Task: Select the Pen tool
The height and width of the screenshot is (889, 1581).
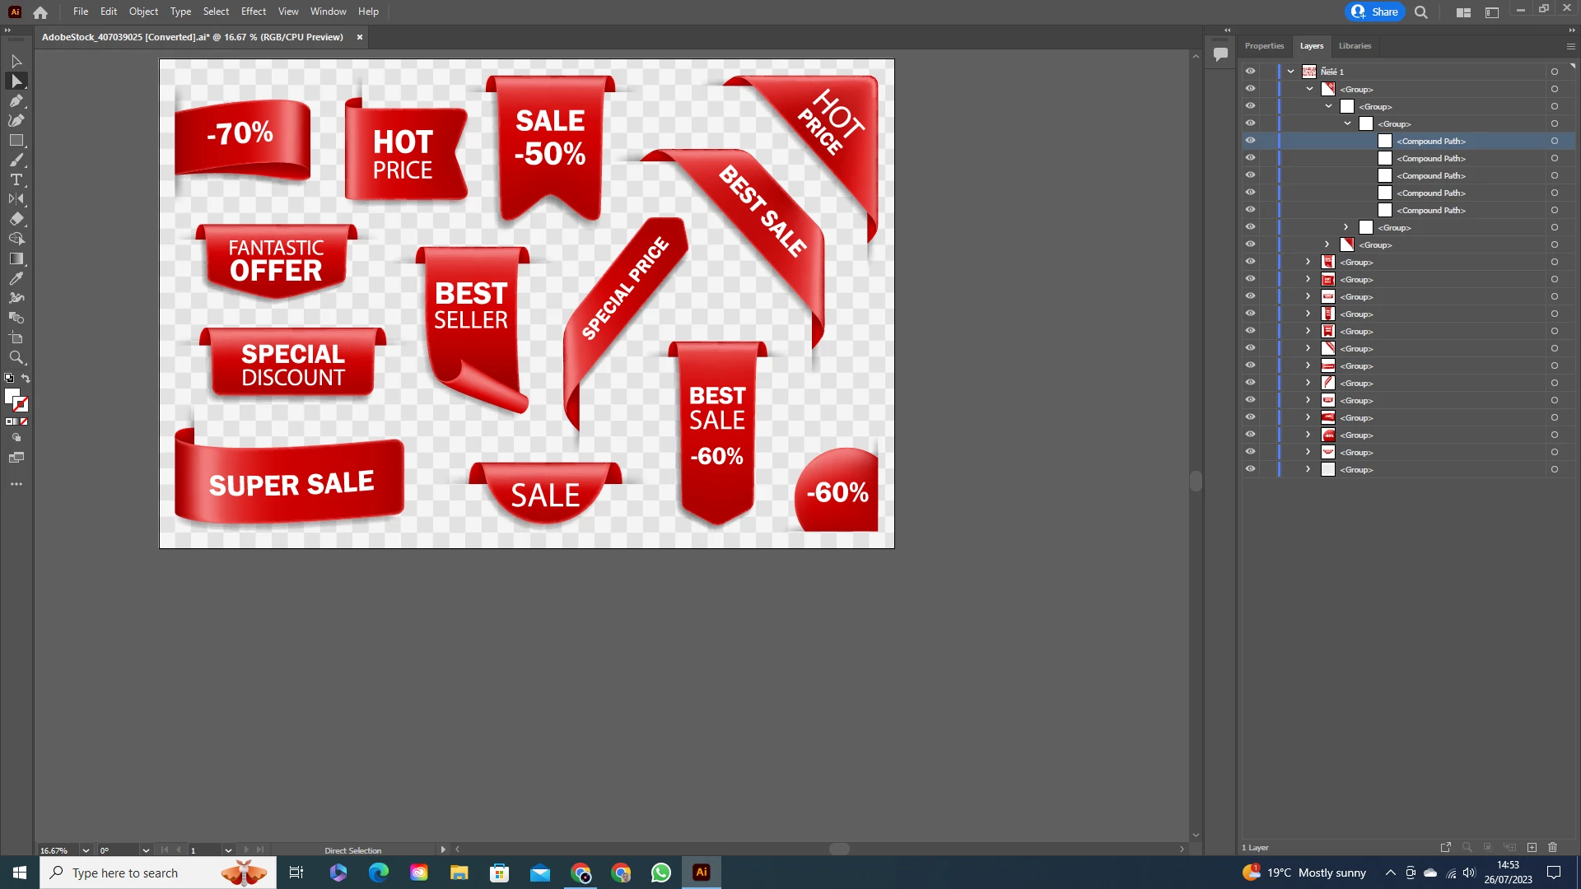Action: 16,100
